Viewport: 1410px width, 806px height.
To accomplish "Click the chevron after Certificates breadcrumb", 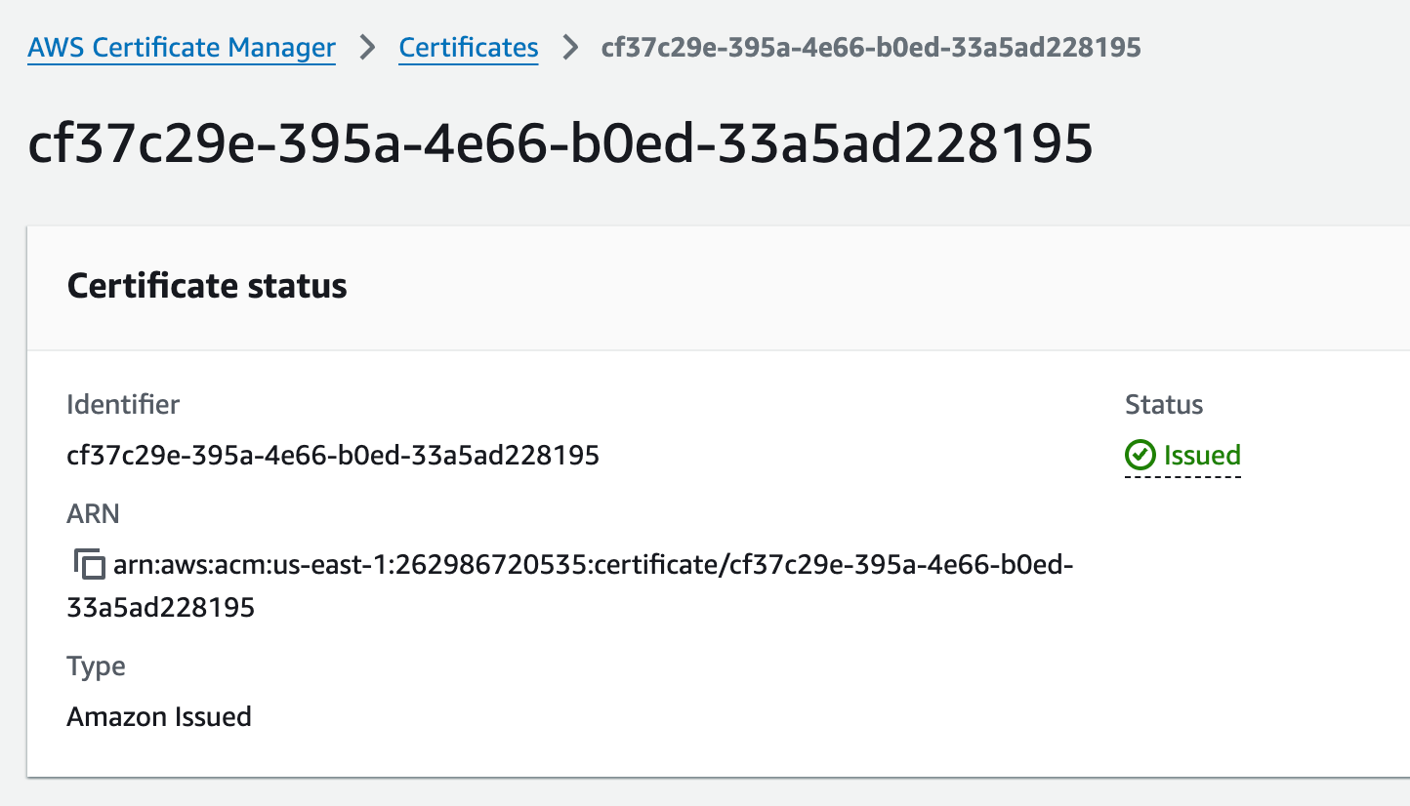I will (x=570, y=47).
